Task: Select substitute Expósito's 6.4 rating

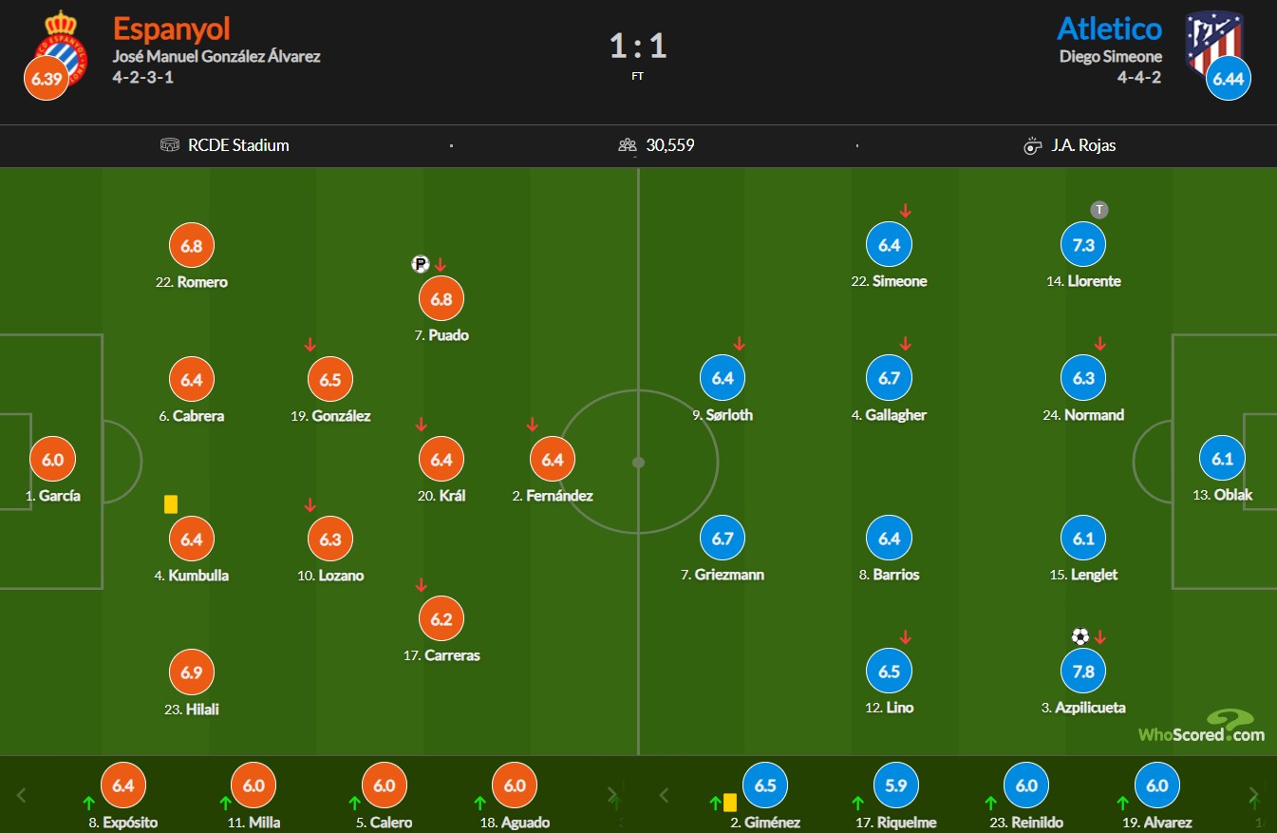Action: pyautogui.click(x=123, y=786)
